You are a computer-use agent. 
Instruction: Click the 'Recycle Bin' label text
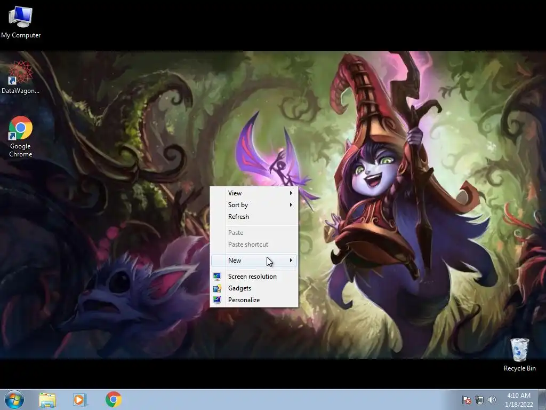click(x=519, y=368)
